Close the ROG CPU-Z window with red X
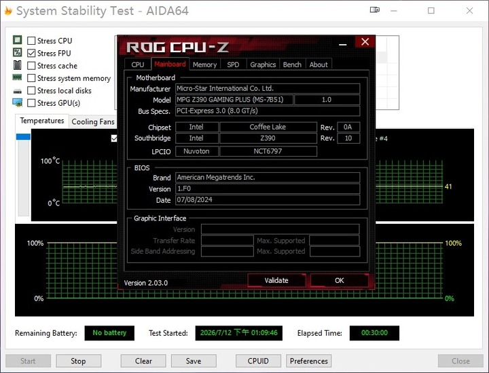Image resolution: width=489 pixels, height=373 pixels. pyautogui.click(x=365, y=42)
